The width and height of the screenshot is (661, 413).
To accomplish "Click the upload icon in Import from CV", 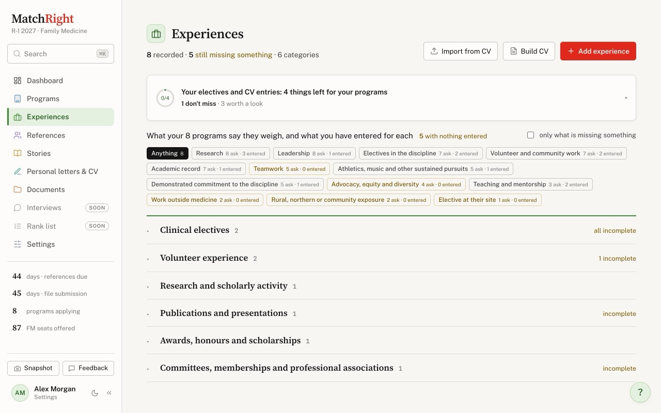I will [434, 51].
